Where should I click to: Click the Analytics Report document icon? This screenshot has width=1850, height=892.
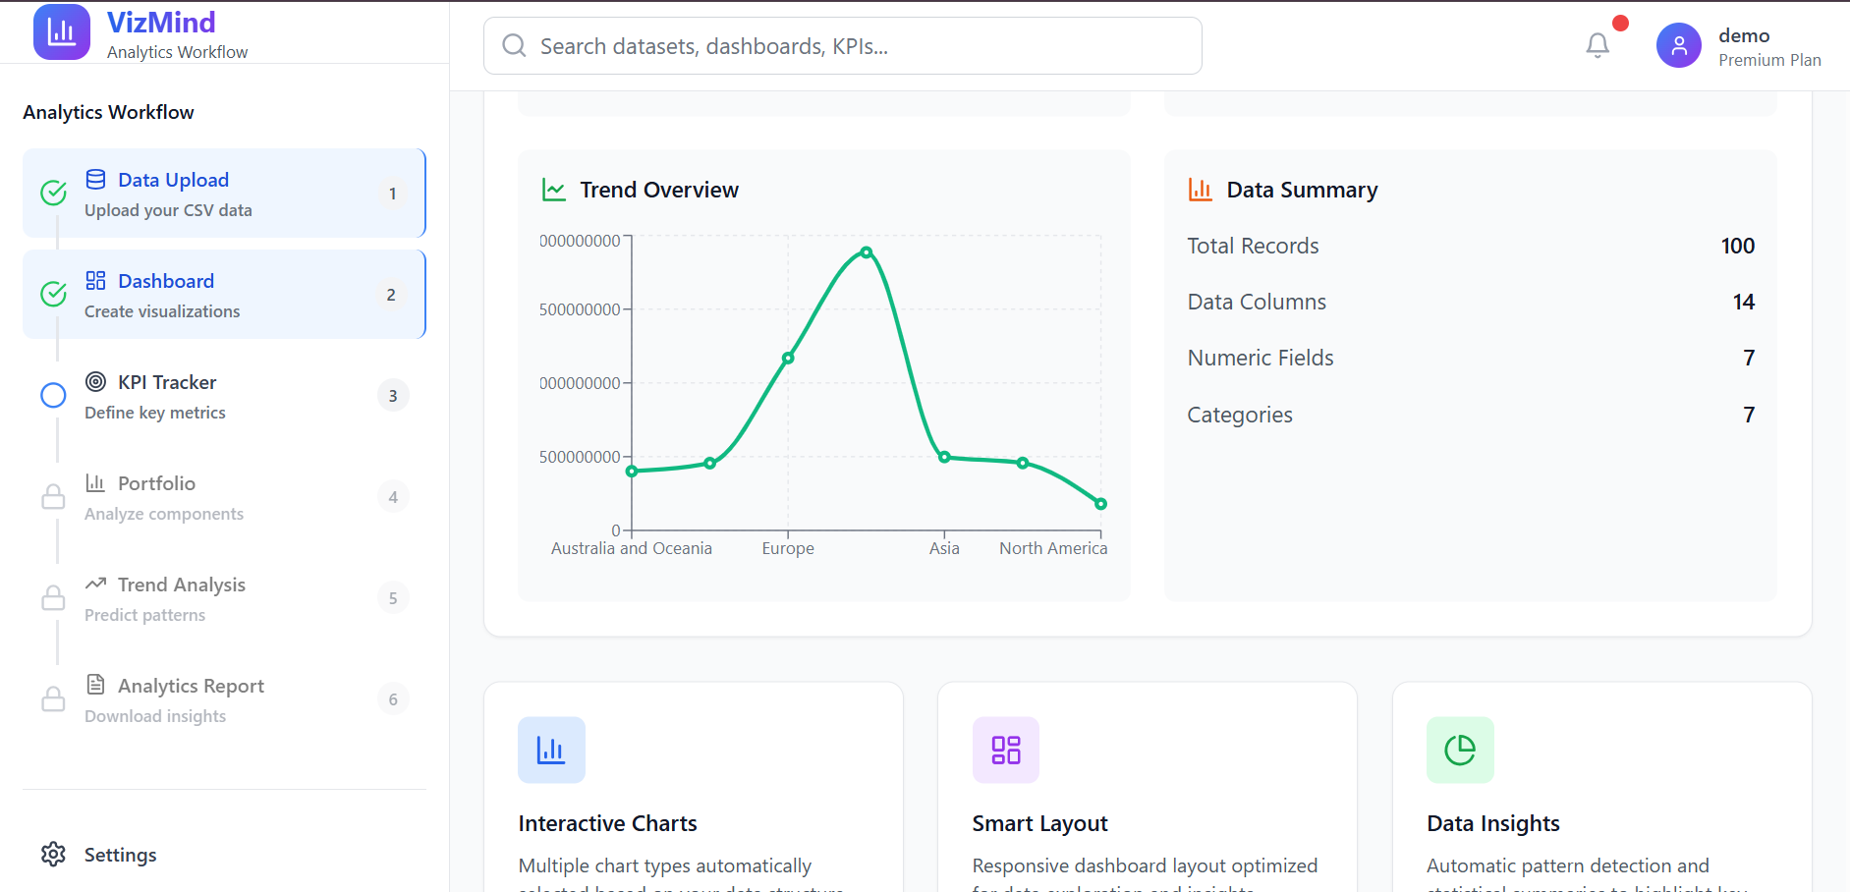tap(95, 684)
